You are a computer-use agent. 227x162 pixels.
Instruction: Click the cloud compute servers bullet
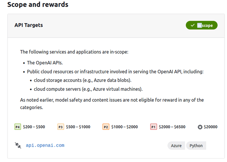pos(88,89)
